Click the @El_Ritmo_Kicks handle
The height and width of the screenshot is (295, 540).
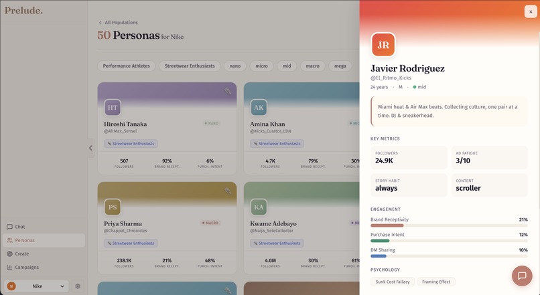[391, 78]
